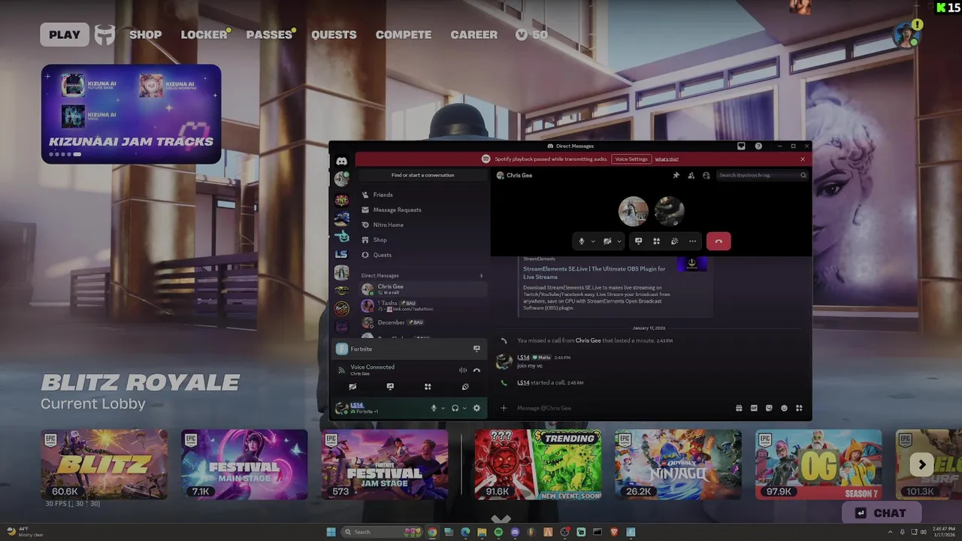
Task: Select December direct message
Action: (422, 322)
